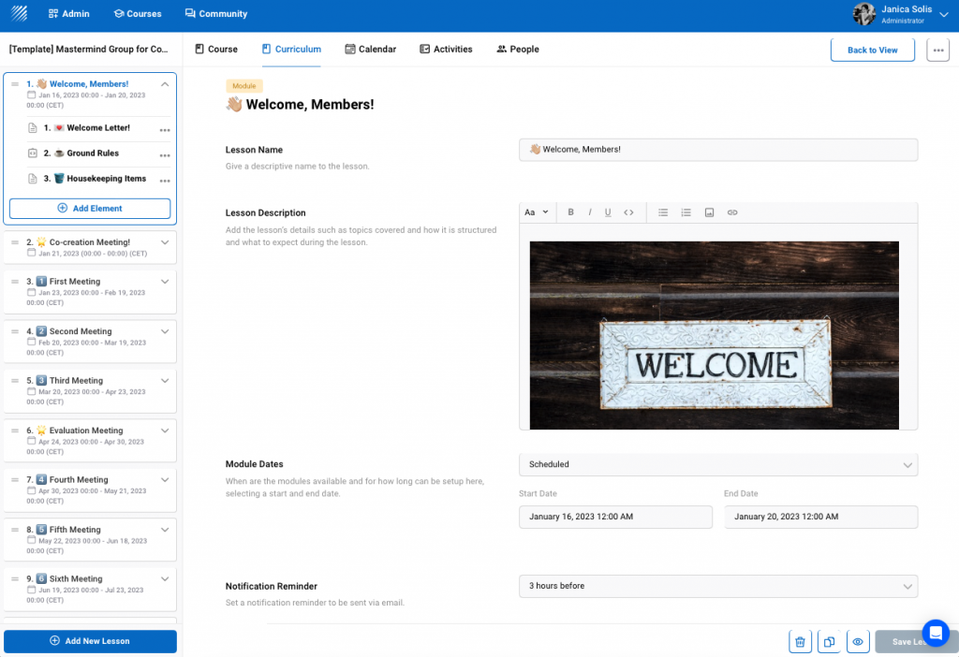The width and height of the screenshot is (959, 657).
Task: Insert a bulleted list
Action: pos(663,212)
